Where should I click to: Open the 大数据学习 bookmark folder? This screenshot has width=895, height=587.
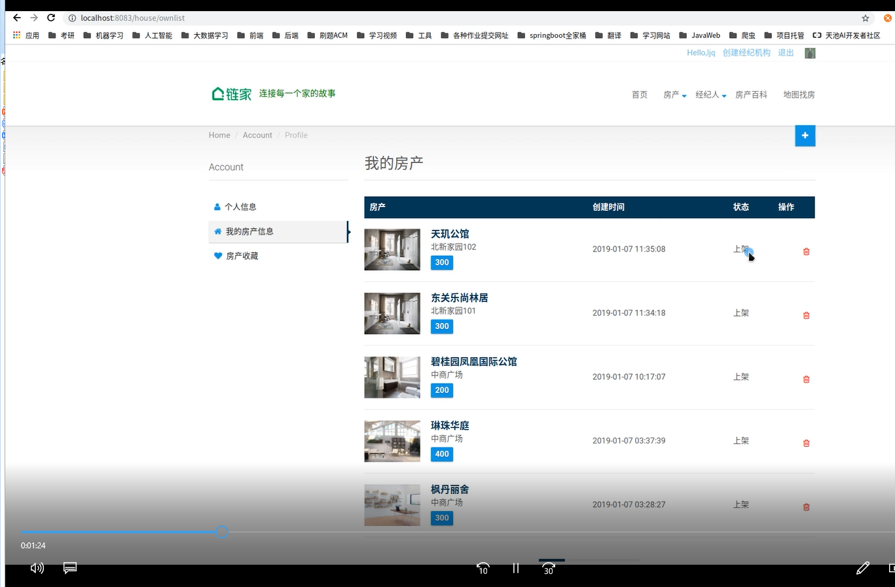pyautogui.click(x=205, y=35)
